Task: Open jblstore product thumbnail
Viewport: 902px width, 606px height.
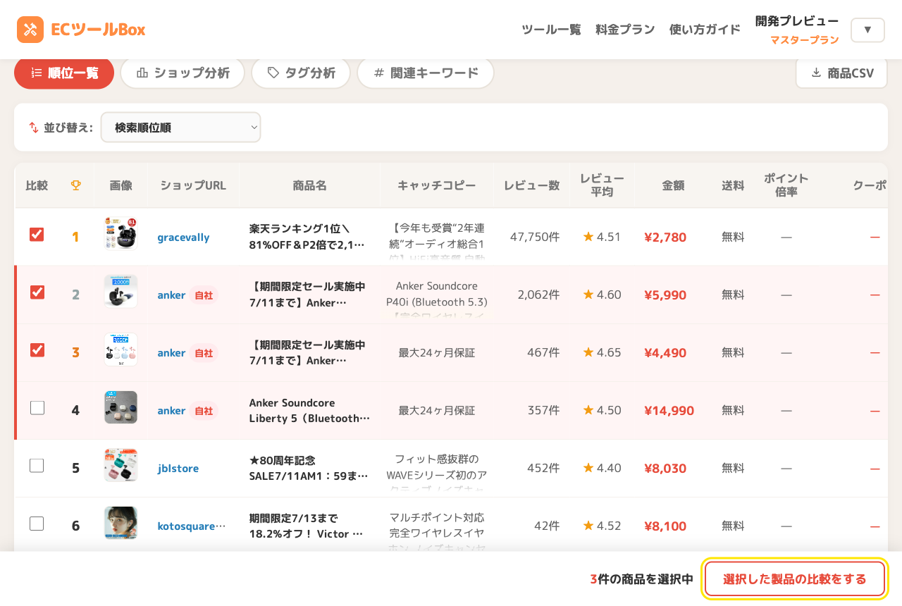Action: point(121,465)
